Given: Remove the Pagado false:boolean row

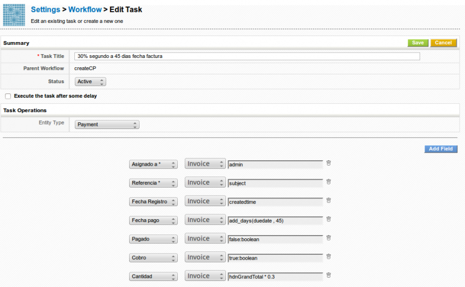Looking at the screenshot, I should (x=329, y=237).
